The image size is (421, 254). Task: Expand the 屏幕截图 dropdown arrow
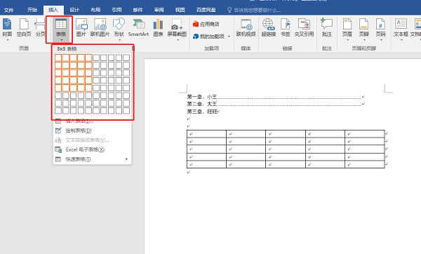point(178,40)
